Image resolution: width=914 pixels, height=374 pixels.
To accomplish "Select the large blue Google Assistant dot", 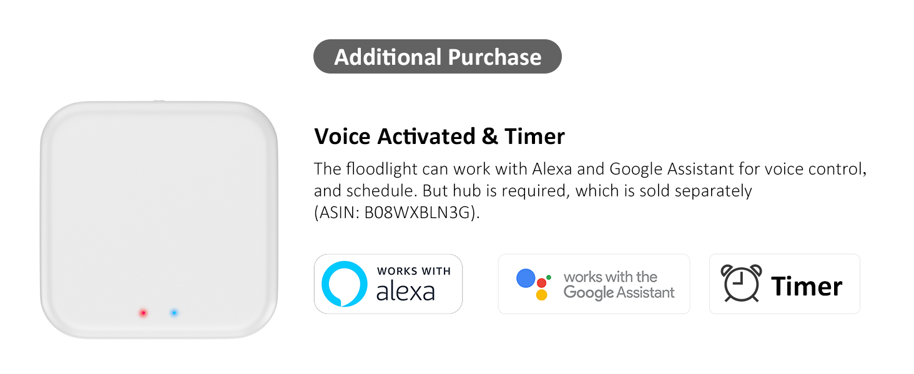I will (x=526, y=278).
